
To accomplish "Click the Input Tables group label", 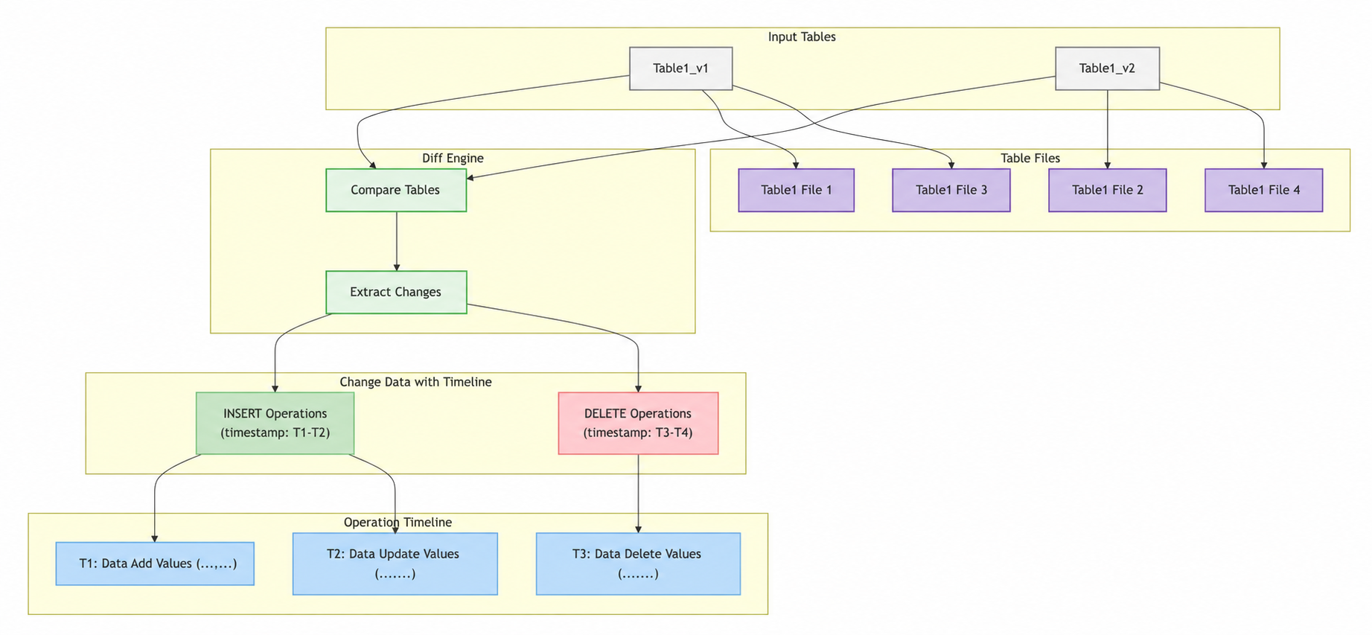I will pos(802,36).
